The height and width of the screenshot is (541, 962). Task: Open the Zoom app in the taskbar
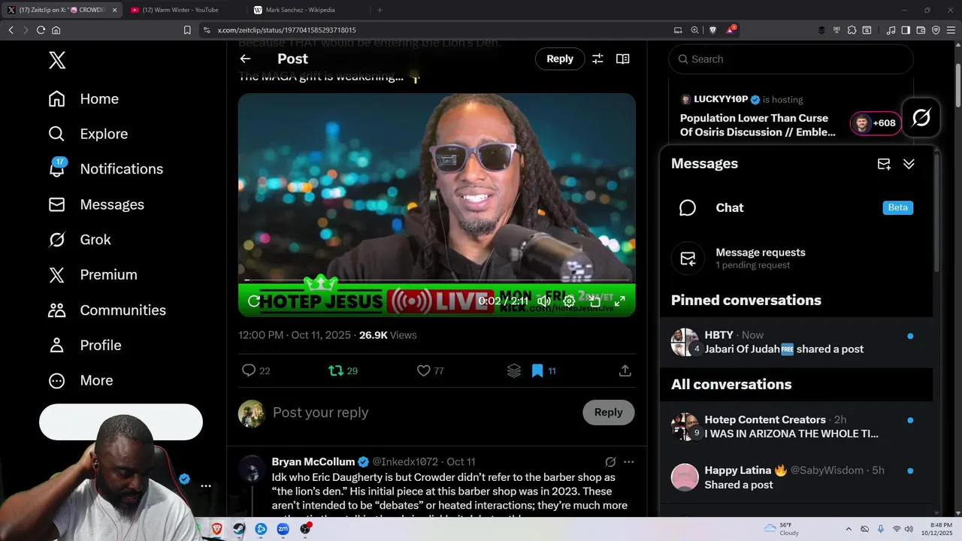pos(283,529)
